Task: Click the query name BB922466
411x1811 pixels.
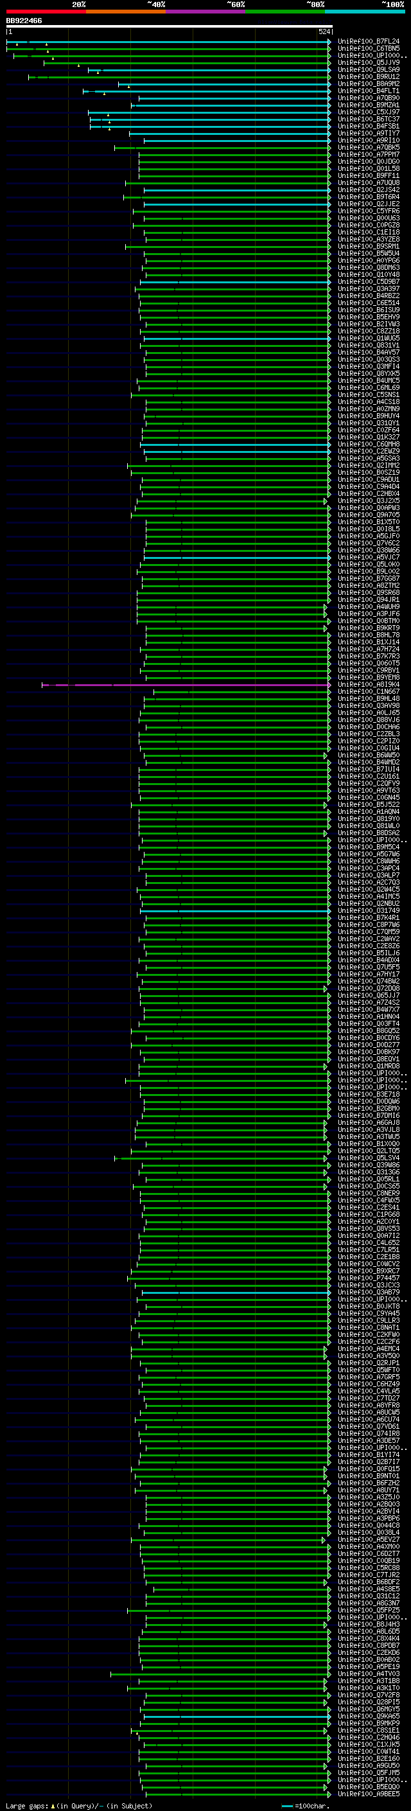Action: pos(24,21)
